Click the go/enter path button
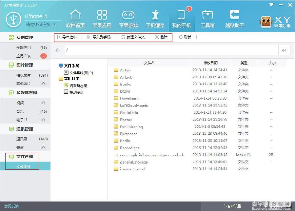Image resolution: width=295 pixels, height=211 pixels. pyautogui.click(x=284, y=50)
